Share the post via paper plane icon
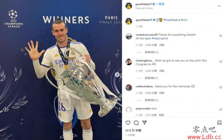Screen dimensions: 224x140 [145, 123]
